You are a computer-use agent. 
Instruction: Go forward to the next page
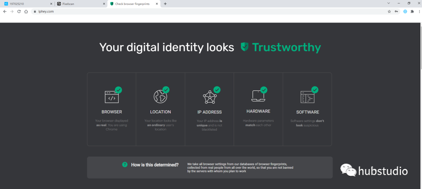tap(12, 12)
